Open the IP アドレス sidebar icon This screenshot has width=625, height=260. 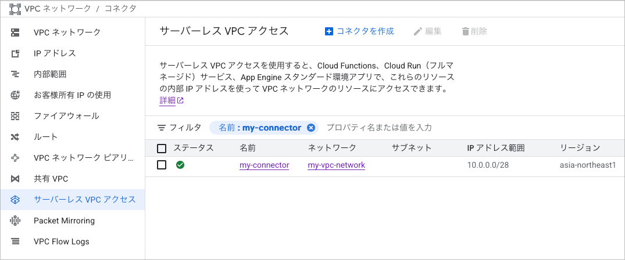pyautogui.click(x=15, y=53)
